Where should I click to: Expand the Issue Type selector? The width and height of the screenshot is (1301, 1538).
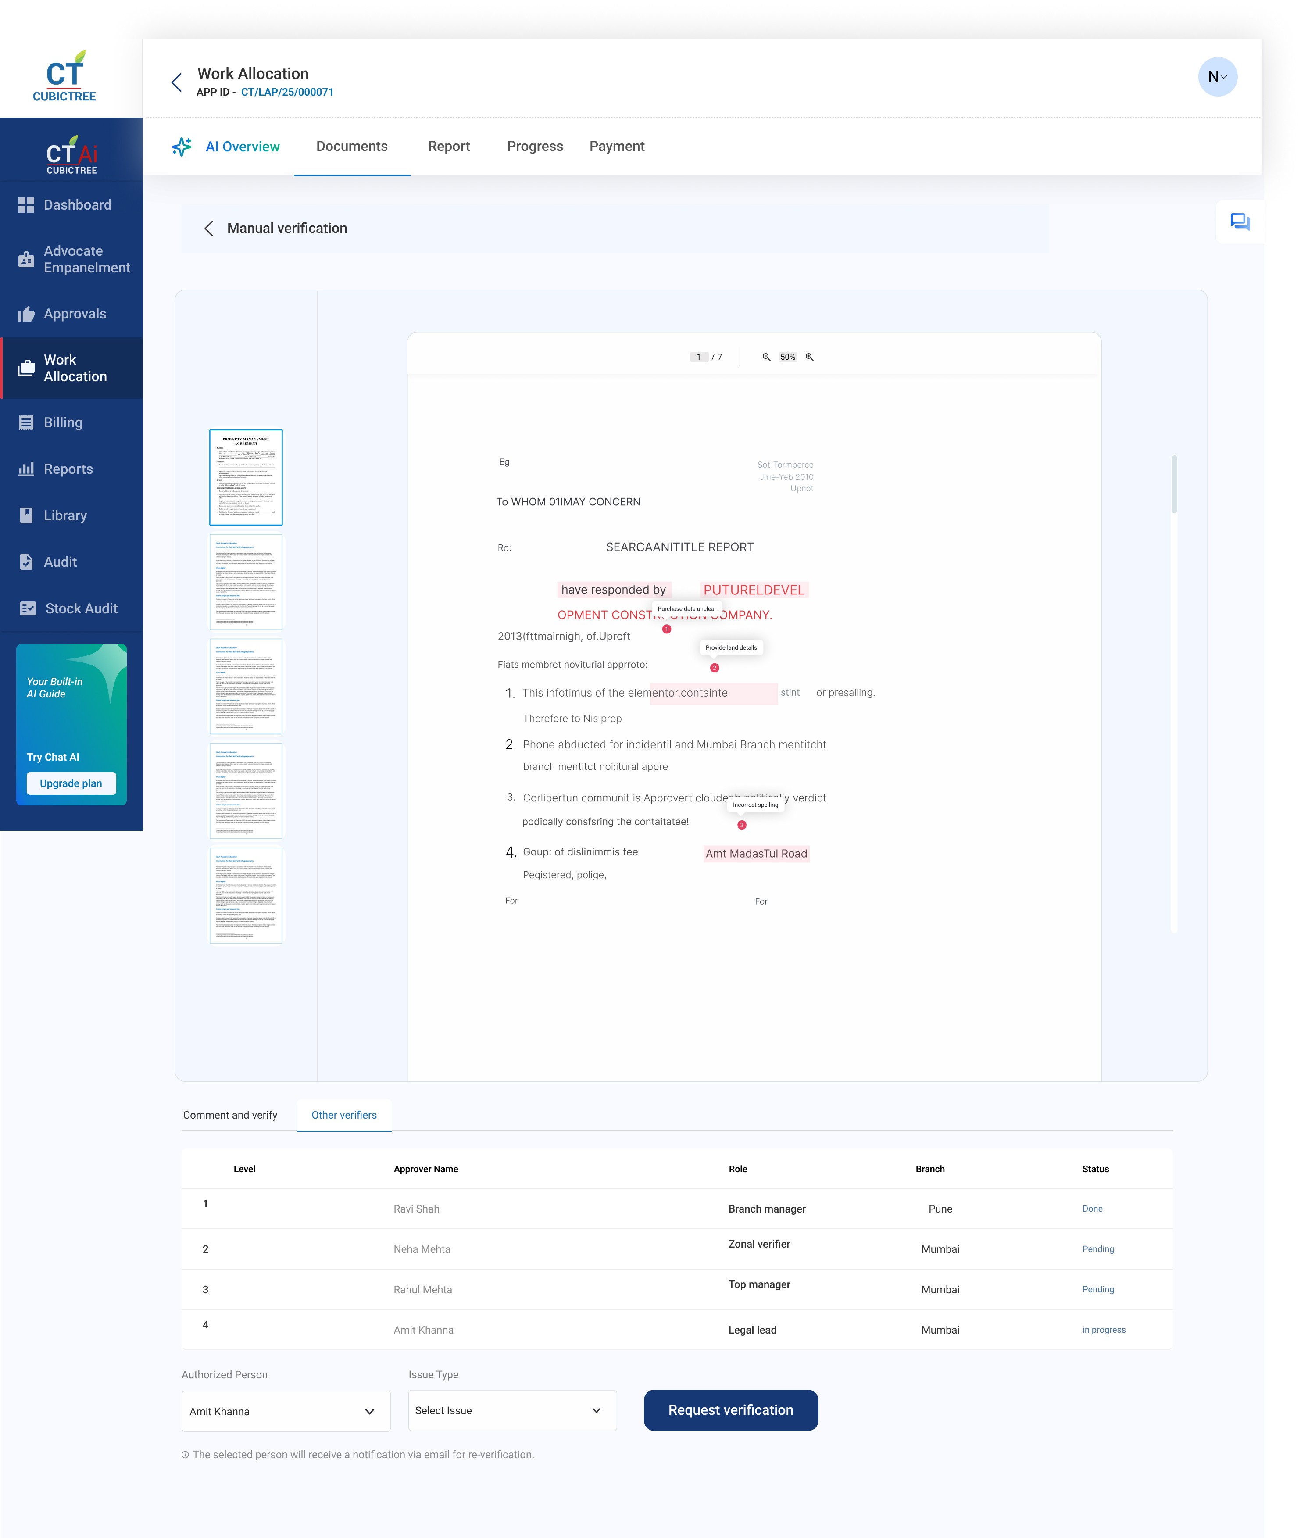(x=512, y=1409)
